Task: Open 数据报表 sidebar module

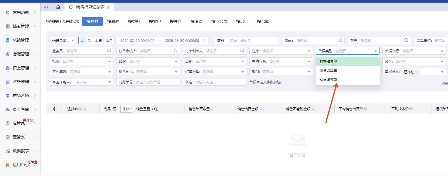Action: click(21, 151)
